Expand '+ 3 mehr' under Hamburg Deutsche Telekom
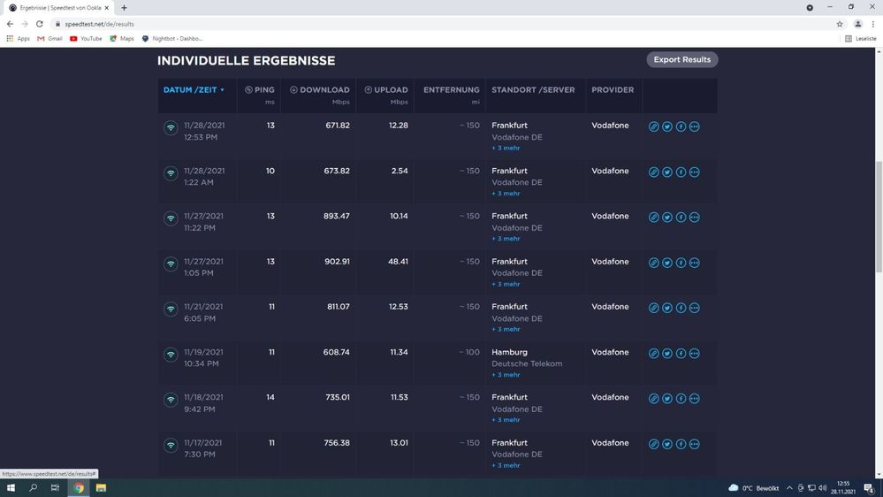Viewport: 883px width, 497px height. (506, 375)
